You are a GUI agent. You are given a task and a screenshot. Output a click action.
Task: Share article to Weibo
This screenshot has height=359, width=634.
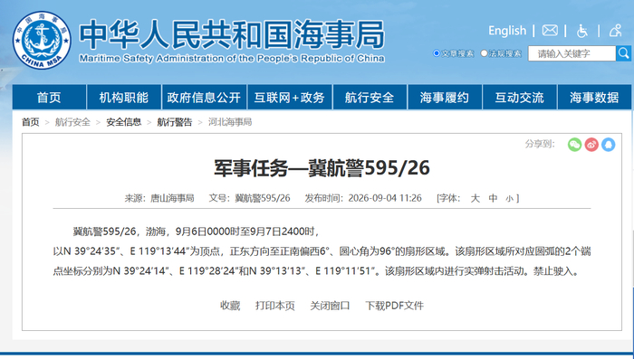591,144
